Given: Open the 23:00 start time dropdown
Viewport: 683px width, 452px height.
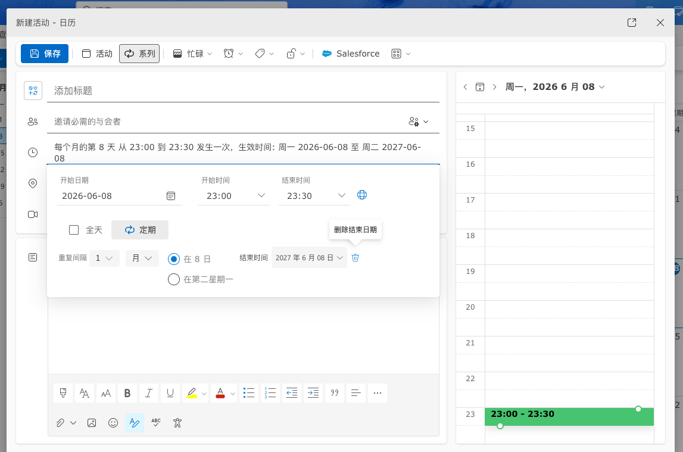Looking at the screenshot, I should tap(234, 196).
